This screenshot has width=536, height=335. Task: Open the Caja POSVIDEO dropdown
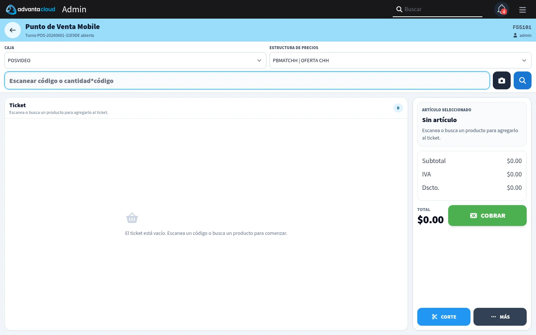[135, 60]
